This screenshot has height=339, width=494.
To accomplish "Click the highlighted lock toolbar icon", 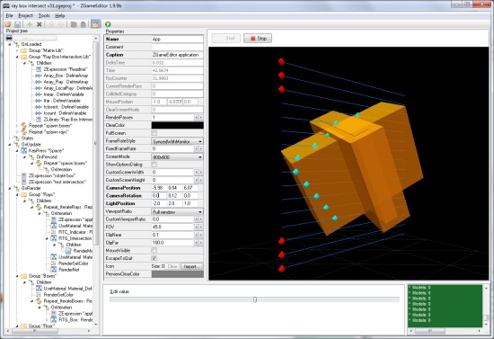I will tap(96, 24).
